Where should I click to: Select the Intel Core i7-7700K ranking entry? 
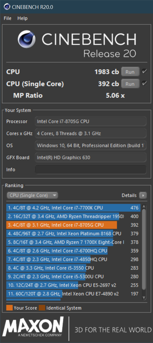(x=73, y=208)
